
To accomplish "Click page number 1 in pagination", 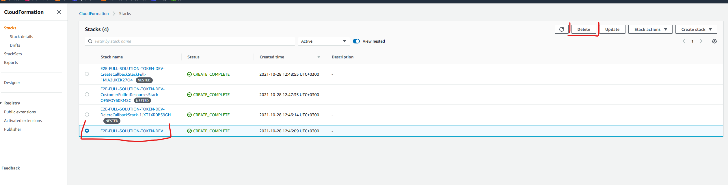I will coord(692,41).
